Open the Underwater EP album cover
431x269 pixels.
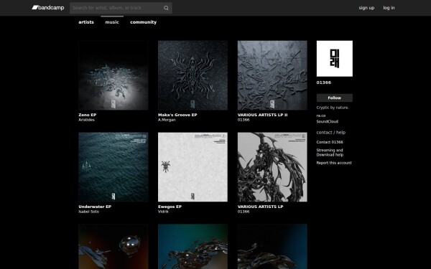pos(113,167)
